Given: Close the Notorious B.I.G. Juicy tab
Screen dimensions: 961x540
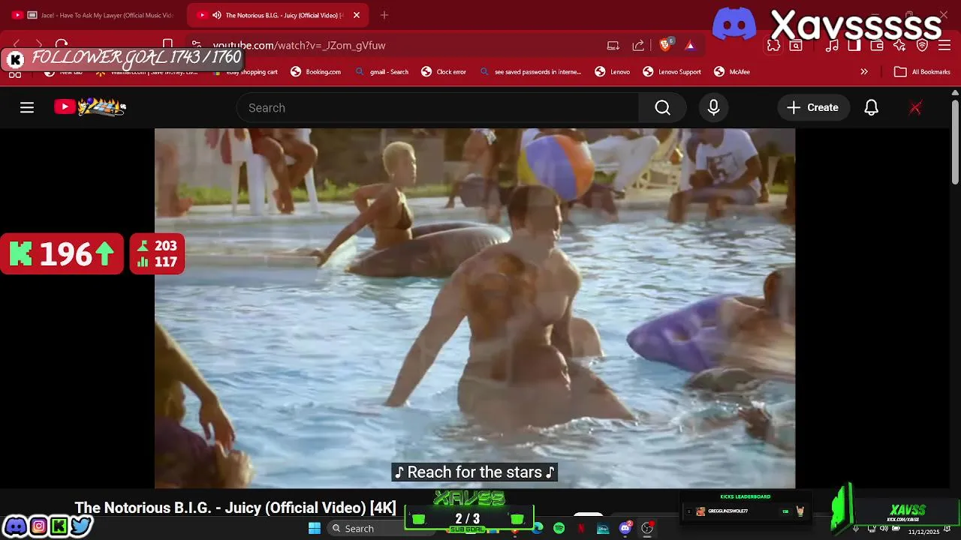Looking at the screenshot, I should click(x=357, y=15).
